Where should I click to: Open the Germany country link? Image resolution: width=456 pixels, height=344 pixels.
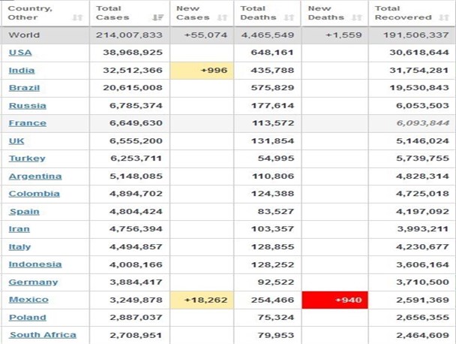click(34, 282)
